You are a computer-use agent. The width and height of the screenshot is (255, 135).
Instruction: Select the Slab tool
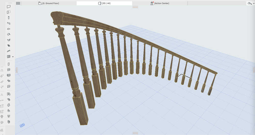(9, 29)
